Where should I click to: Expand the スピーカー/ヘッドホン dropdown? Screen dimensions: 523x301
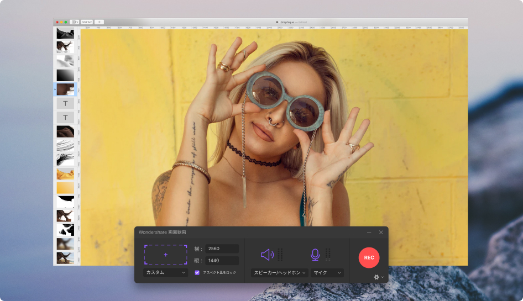click(x=280, y=273)
